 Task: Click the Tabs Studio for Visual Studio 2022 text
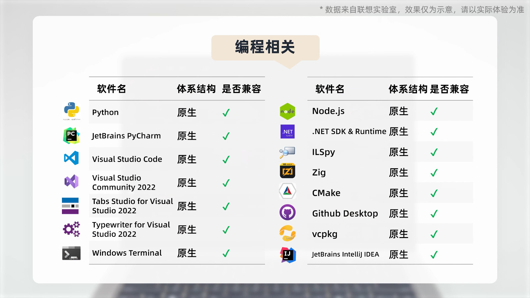[x=132, y=206]
